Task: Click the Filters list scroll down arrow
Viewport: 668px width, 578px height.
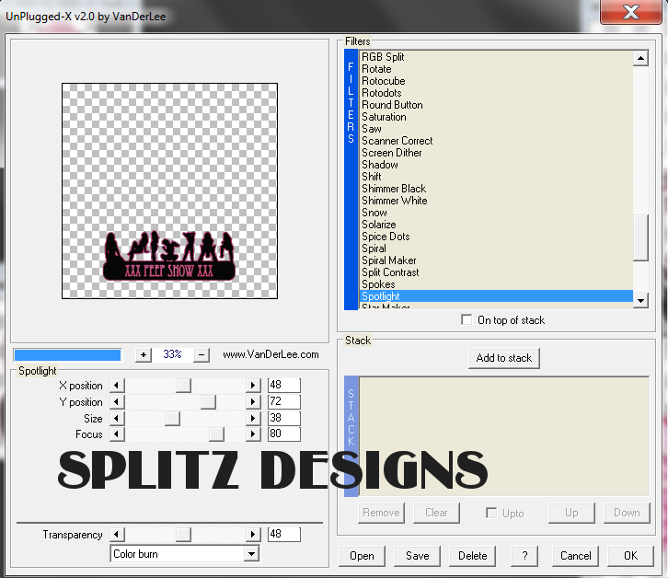Action: [x=640, y=301]
